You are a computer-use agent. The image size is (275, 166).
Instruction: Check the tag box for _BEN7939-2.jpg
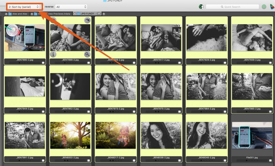270,63
